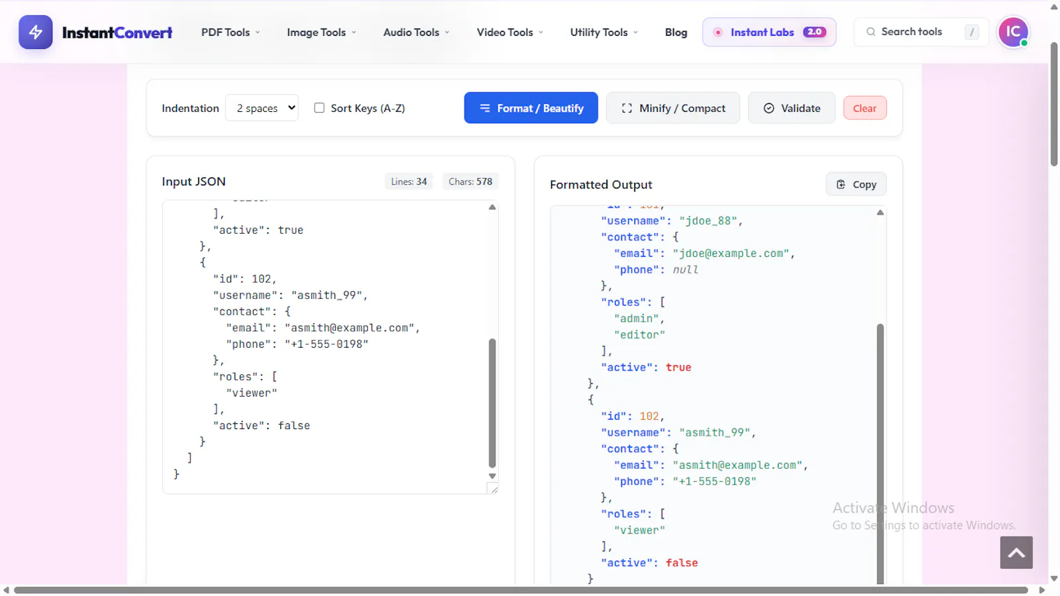The image size is (1060, 596).
Task: Click the Indentation label
Action: point(190,108)
